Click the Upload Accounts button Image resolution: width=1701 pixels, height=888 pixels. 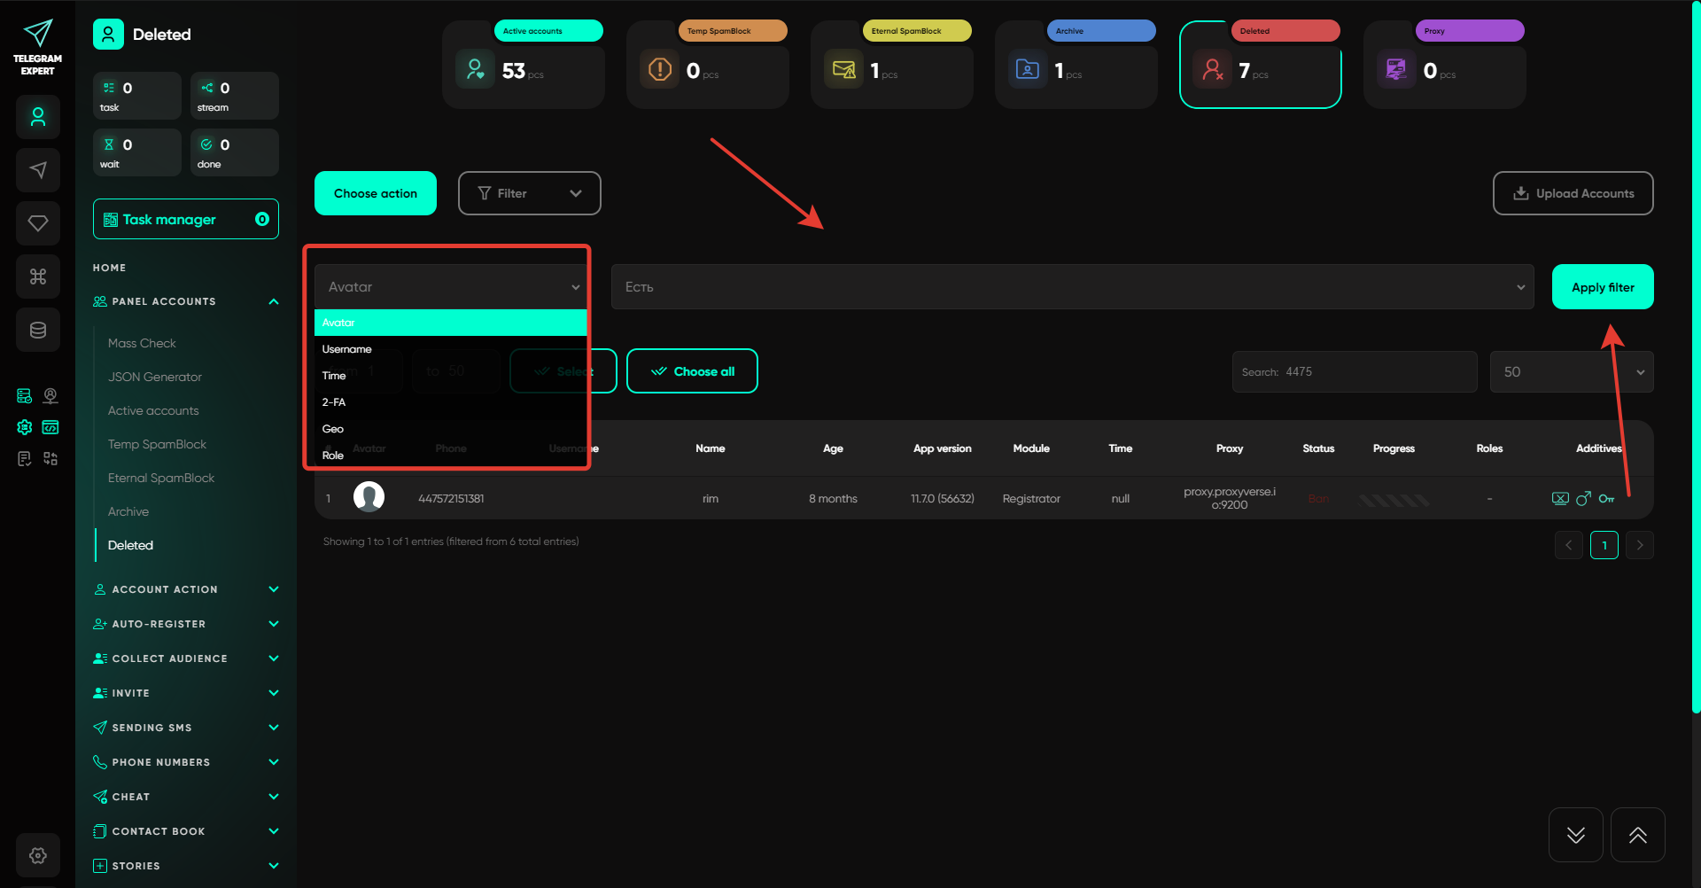(1573, 193)
